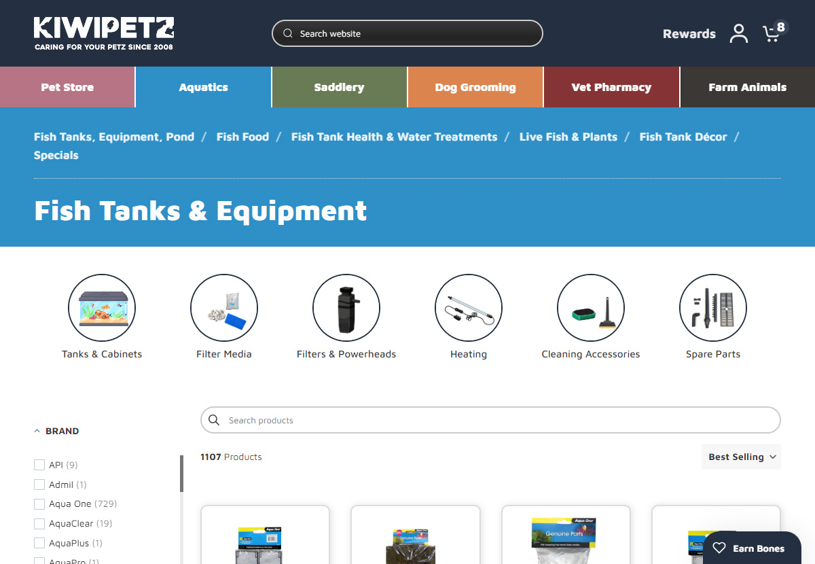Image resolution: width=815 pixels, height=564 pixels.
Task: Open the Best Selling sort dropdown
Action: (741, 457)
